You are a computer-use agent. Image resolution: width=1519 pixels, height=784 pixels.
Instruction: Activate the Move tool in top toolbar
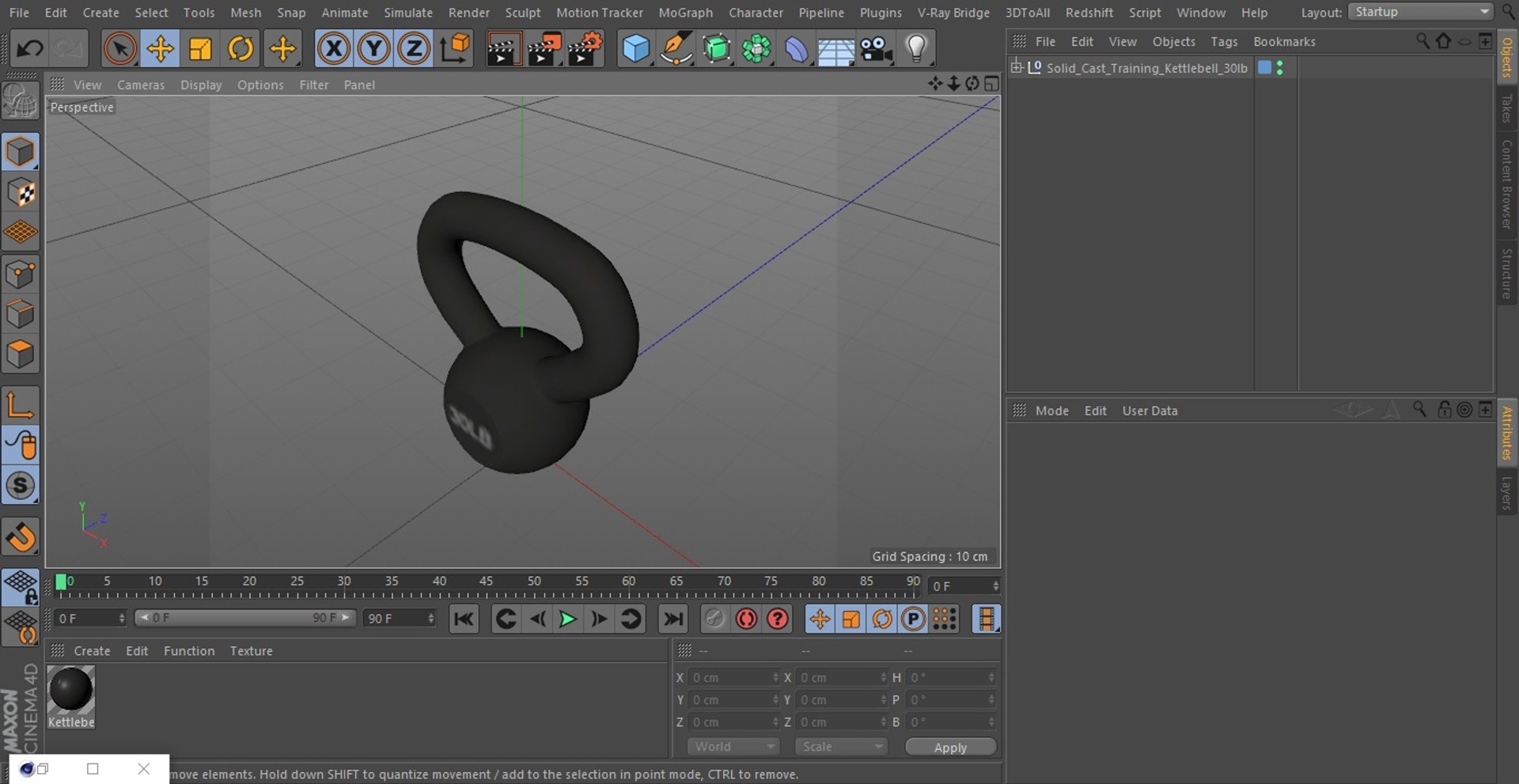160,49
